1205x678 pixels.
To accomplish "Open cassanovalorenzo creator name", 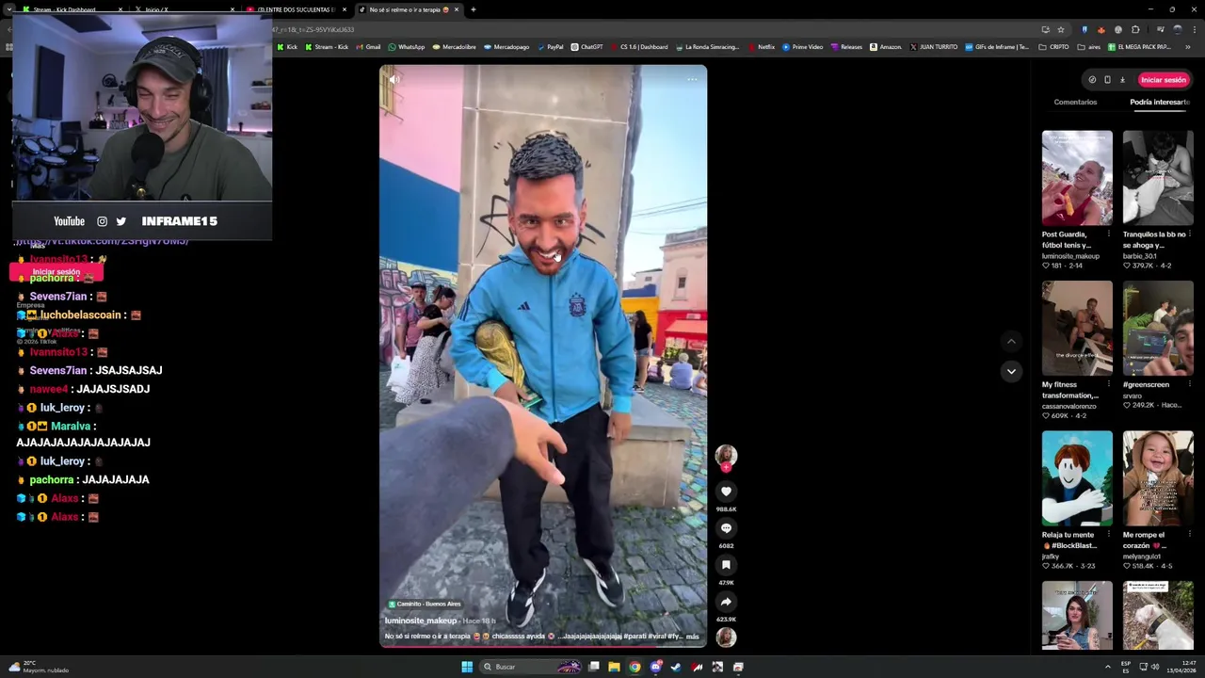I will (x=1068, y=406).
